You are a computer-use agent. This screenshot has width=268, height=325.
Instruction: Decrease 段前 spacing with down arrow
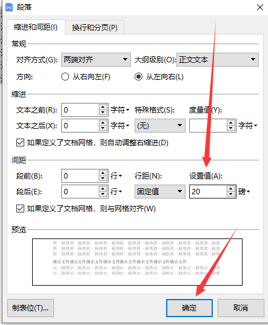point(103,179)
